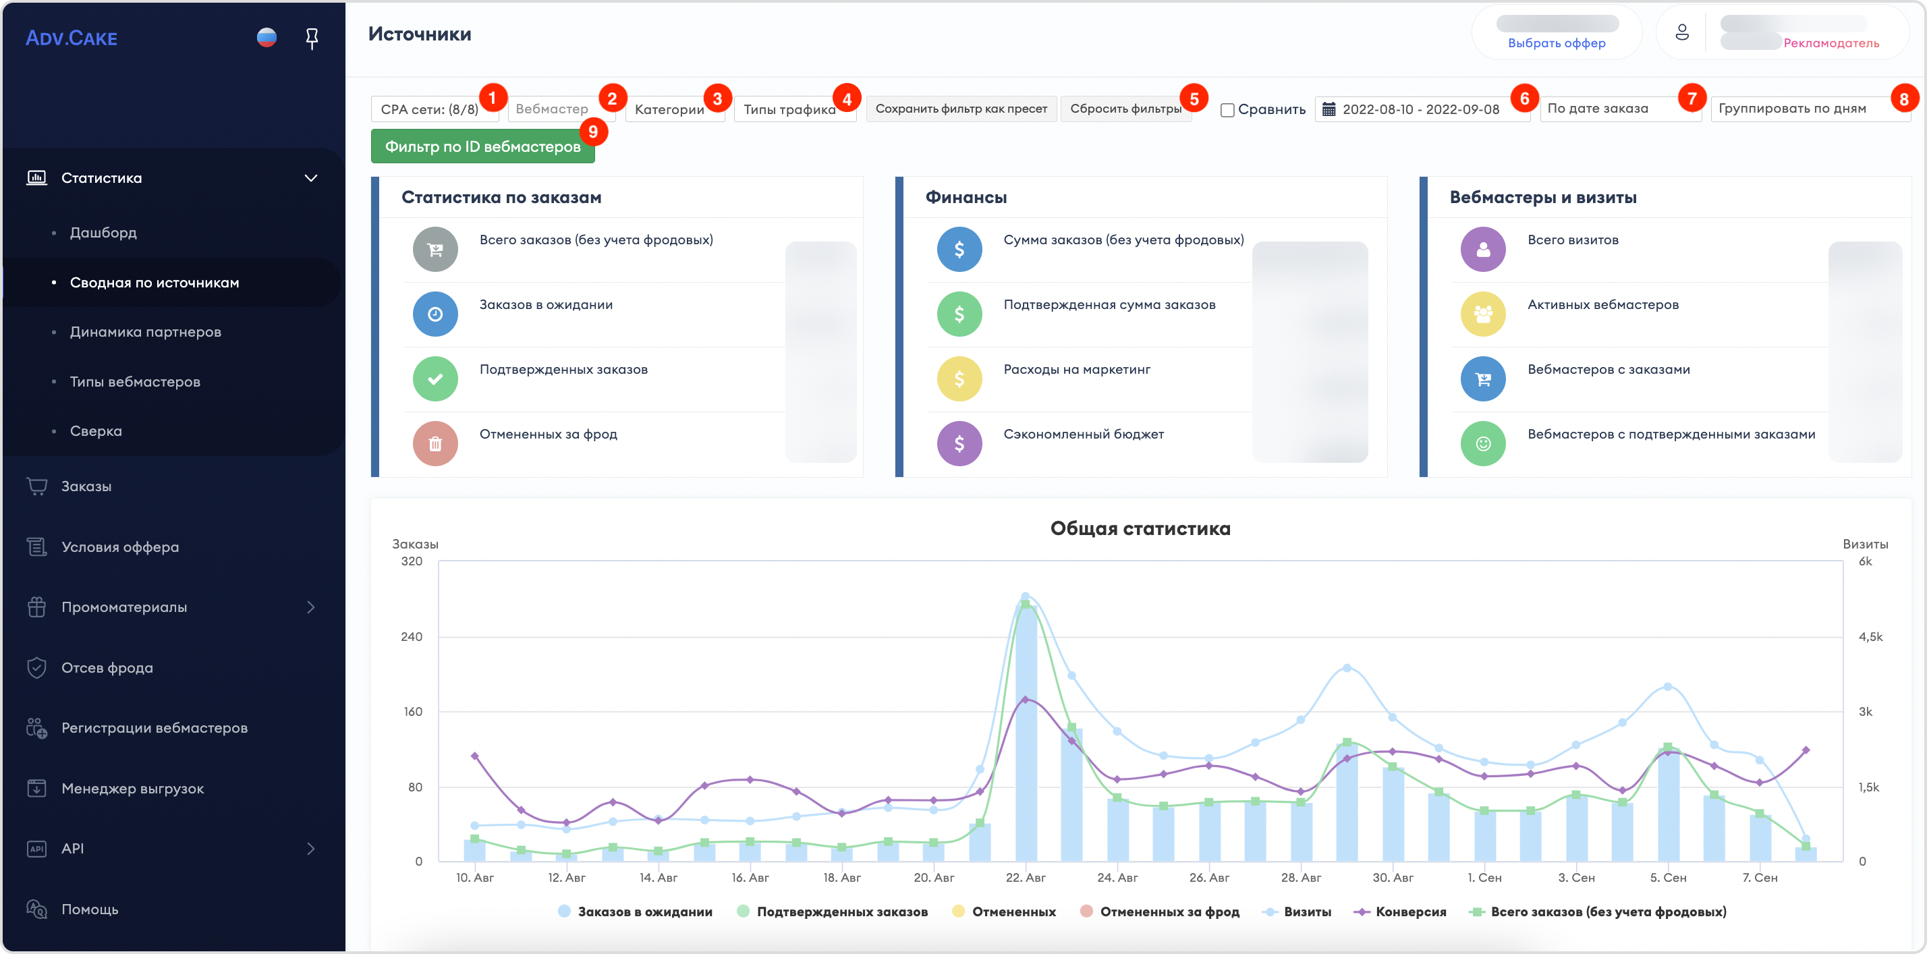Click the Статистика chart icon in sidebar
This screenshot has height=954, width=1927.
tap(36, 178)
